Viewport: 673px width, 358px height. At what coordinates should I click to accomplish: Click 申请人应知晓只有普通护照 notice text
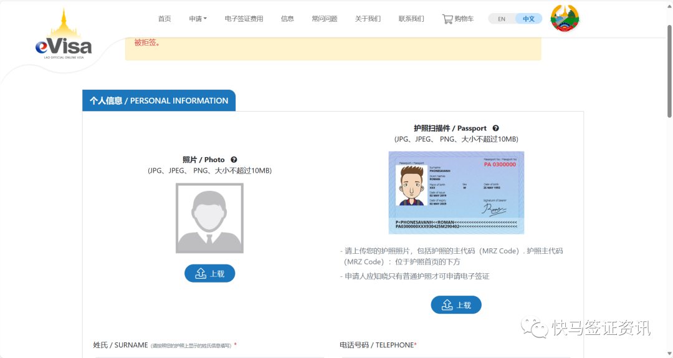[414, 276]
